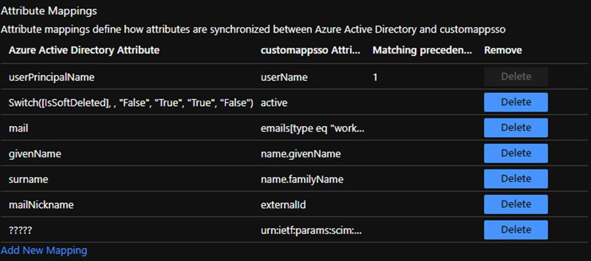
Task: Click the name.familyName target attribute
Action: click(302, 179)
